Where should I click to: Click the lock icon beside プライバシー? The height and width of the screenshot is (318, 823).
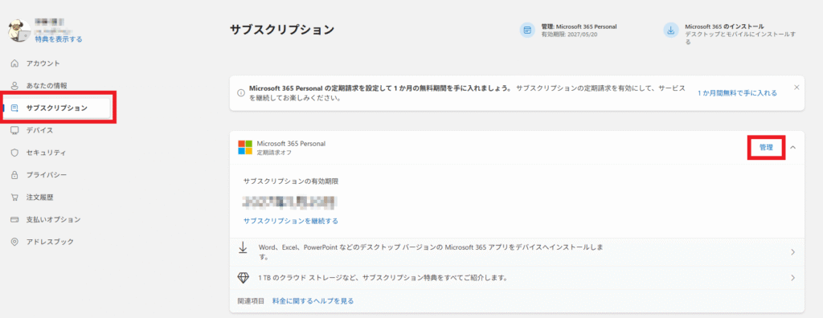(14, 175)
